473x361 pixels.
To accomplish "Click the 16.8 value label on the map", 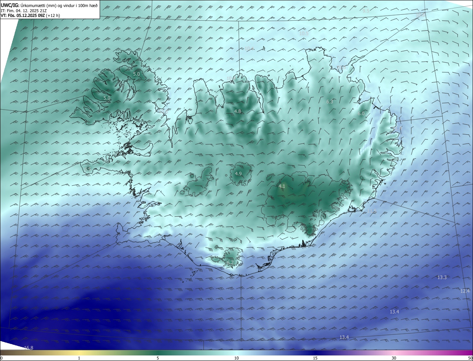I will [28, 348].
